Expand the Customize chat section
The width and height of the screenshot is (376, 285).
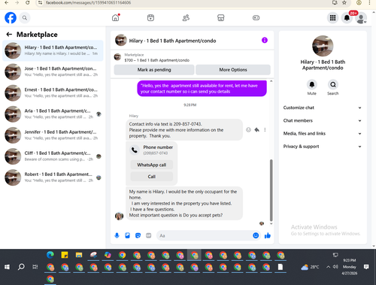click(x=323, y=108)
